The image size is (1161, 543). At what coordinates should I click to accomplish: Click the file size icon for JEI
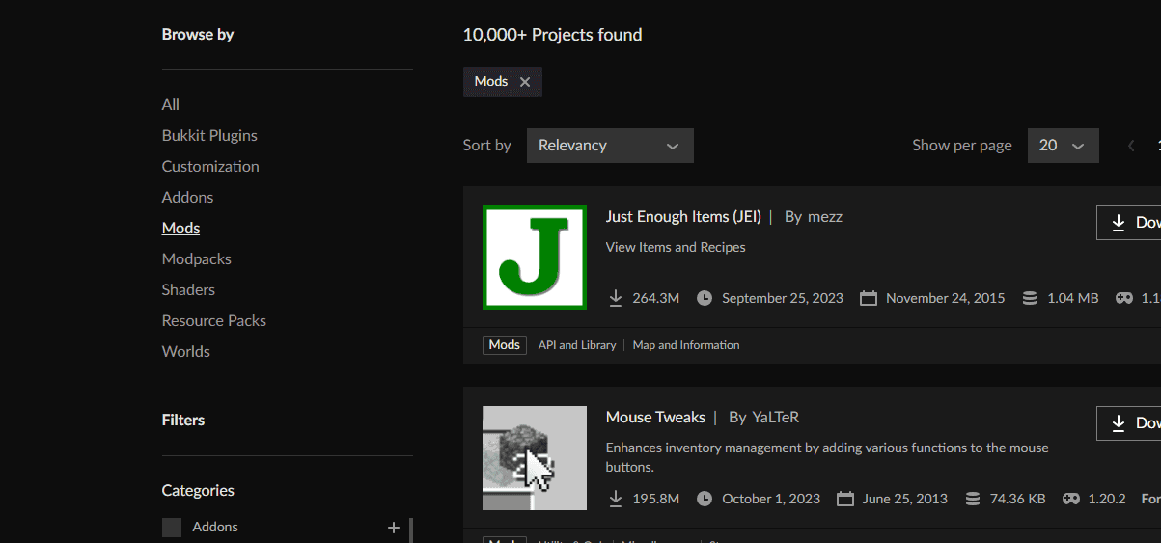coord(1030,298)
